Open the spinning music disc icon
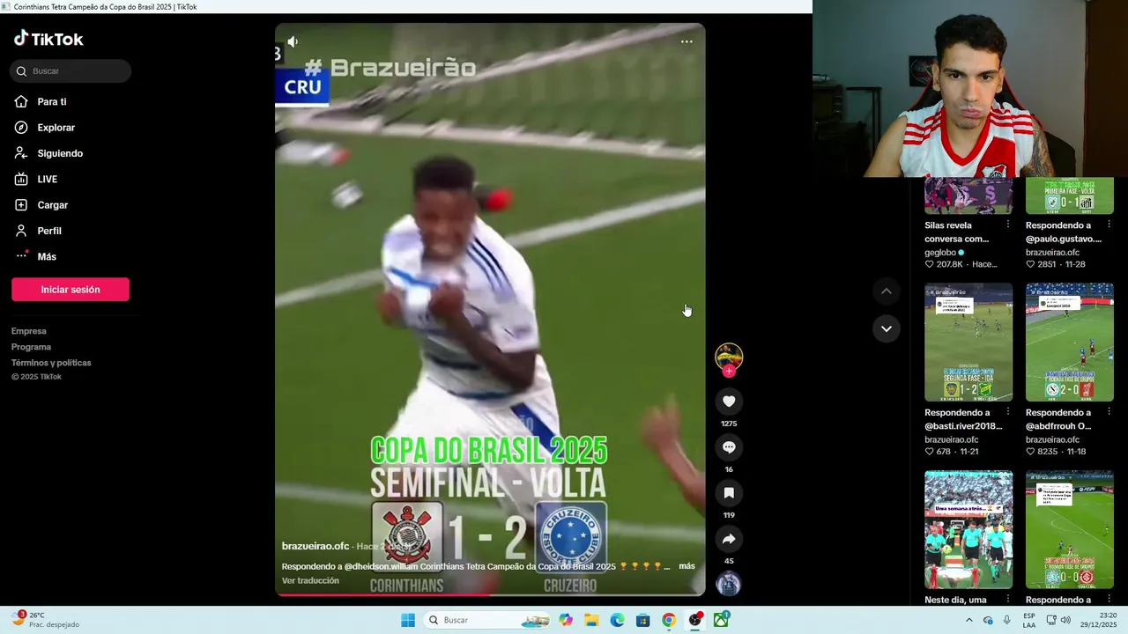 (x=729, y=584)
